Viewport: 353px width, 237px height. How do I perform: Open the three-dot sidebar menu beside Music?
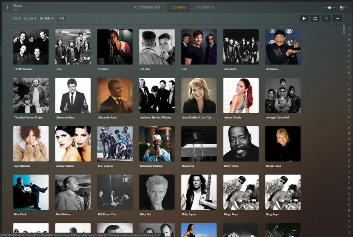point(8,7)
